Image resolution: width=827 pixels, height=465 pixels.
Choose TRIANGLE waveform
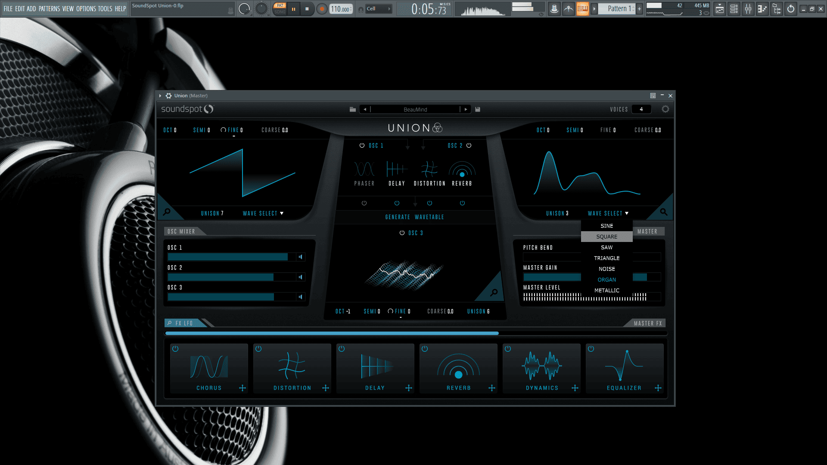tap(606, 258)
